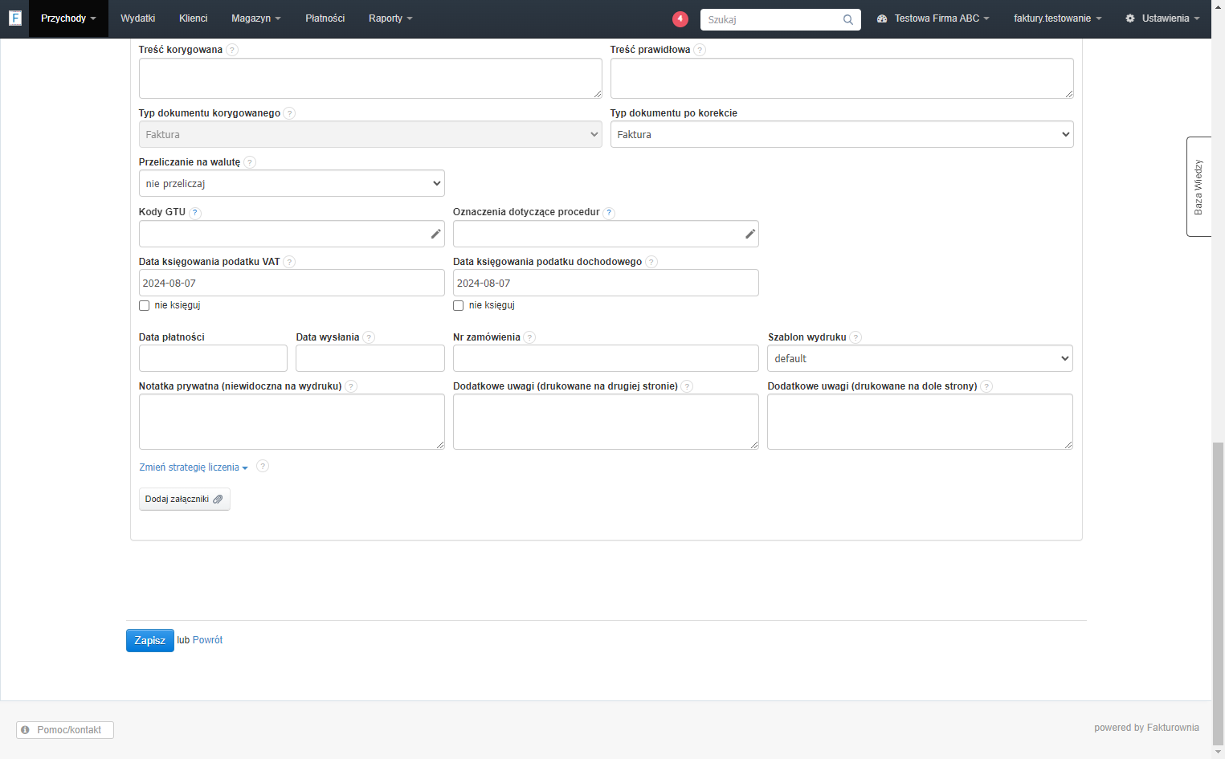Show help for uwagi na drugiej stronie
The height and width of the screenshot is (759, 1225).
687,386
